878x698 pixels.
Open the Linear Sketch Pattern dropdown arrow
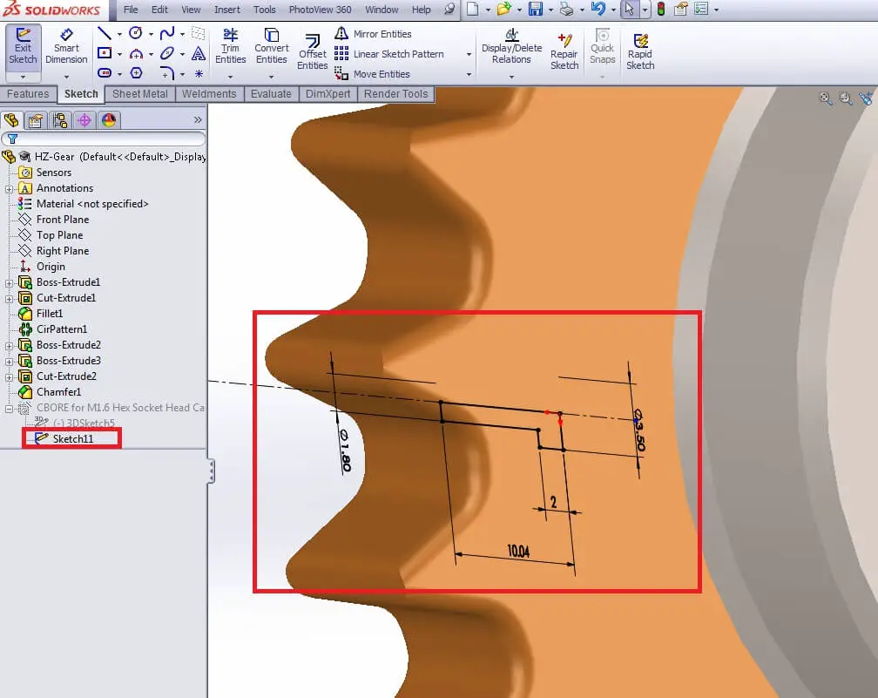(469, 54)
